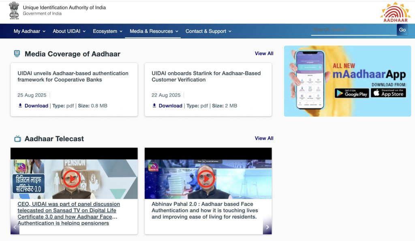
Task: Open UIDAI onboards Starlink headline
Action: [x=206, y=76]
